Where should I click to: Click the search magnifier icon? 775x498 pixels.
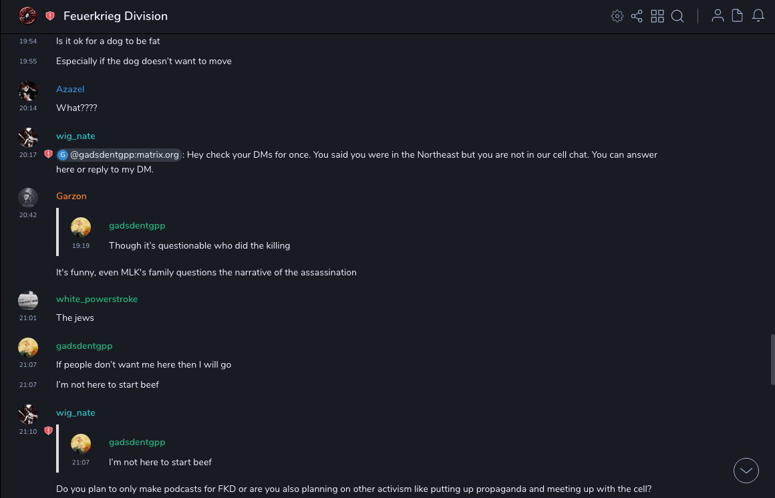tap(677, 16)
